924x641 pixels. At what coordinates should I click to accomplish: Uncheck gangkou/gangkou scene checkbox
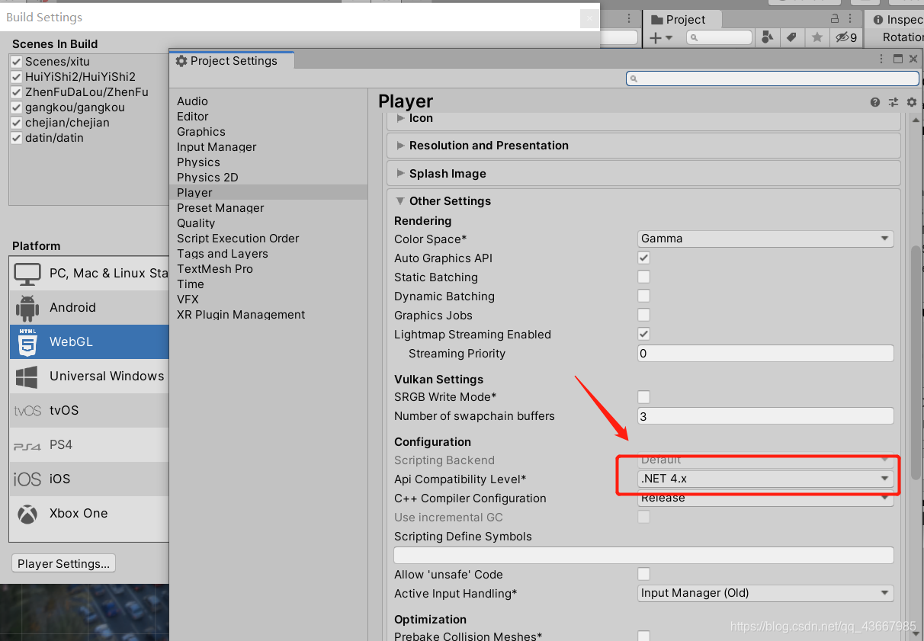[17, 107]
